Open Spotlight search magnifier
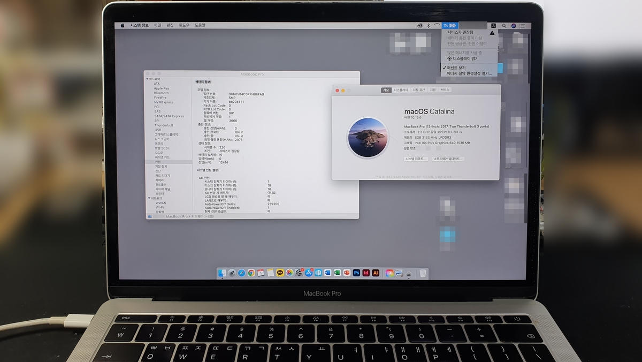This screenshot has width=642, height=362. (x=504, y=26)
